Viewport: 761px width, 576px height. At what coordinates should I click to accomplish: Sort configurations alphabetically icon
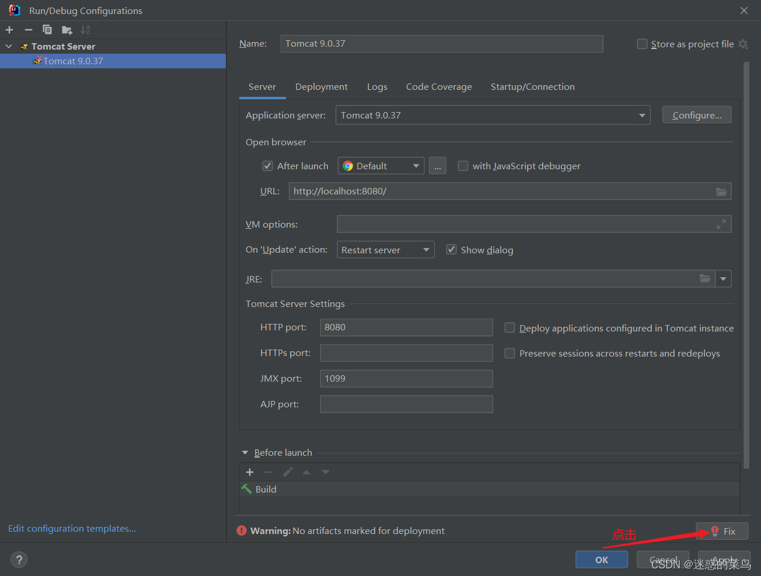point(85,30)
